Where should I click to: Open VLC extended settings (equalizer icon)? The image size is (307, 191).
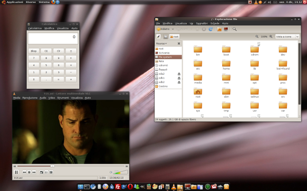coord(51,172)
